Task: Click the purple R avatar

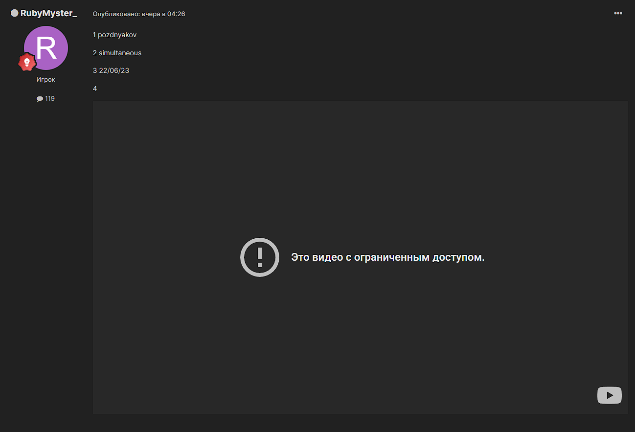Action: (46, 48)
